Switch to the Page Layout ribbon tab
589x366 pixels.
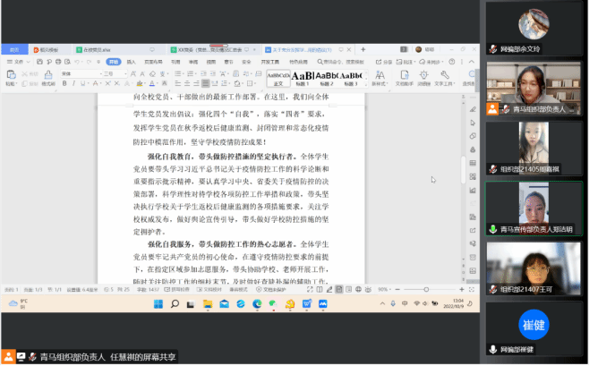[x=153, y=62]
